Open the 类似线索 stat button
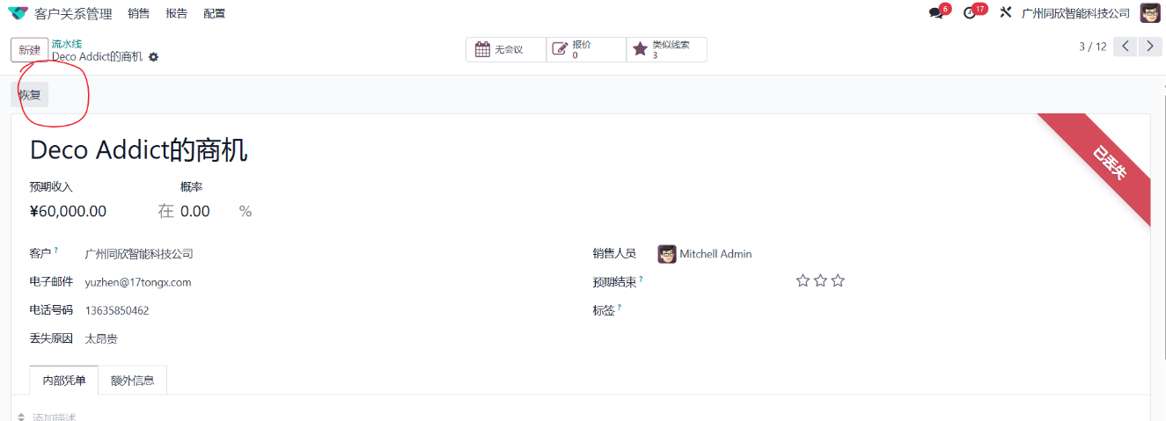1166x421 pixels. [666, 49]
